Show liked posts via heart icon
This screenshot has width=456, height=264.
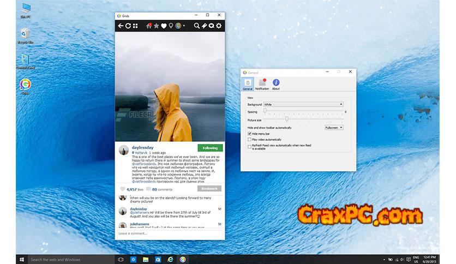coord(163,26)
